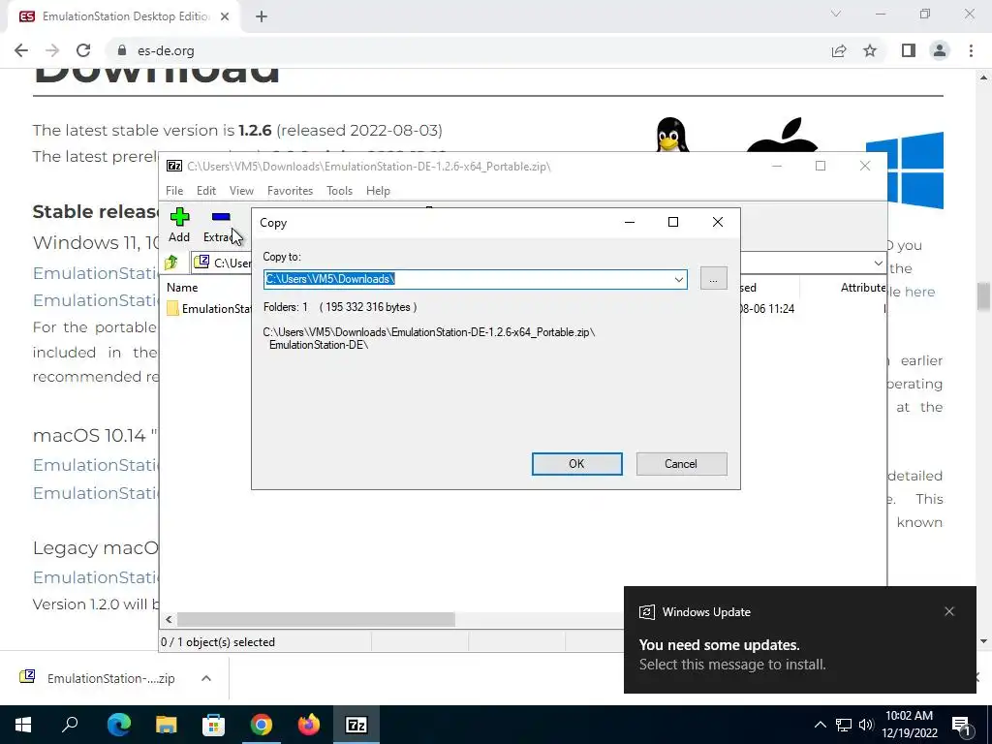The height and width of the screenshot is (744, 992).
Task: Open Chrome three-dot menu
Action: [x=971, y=50]
